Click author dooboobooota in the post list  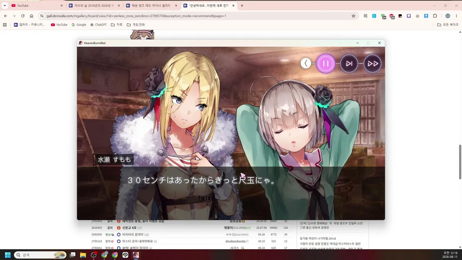click(235, 241)
